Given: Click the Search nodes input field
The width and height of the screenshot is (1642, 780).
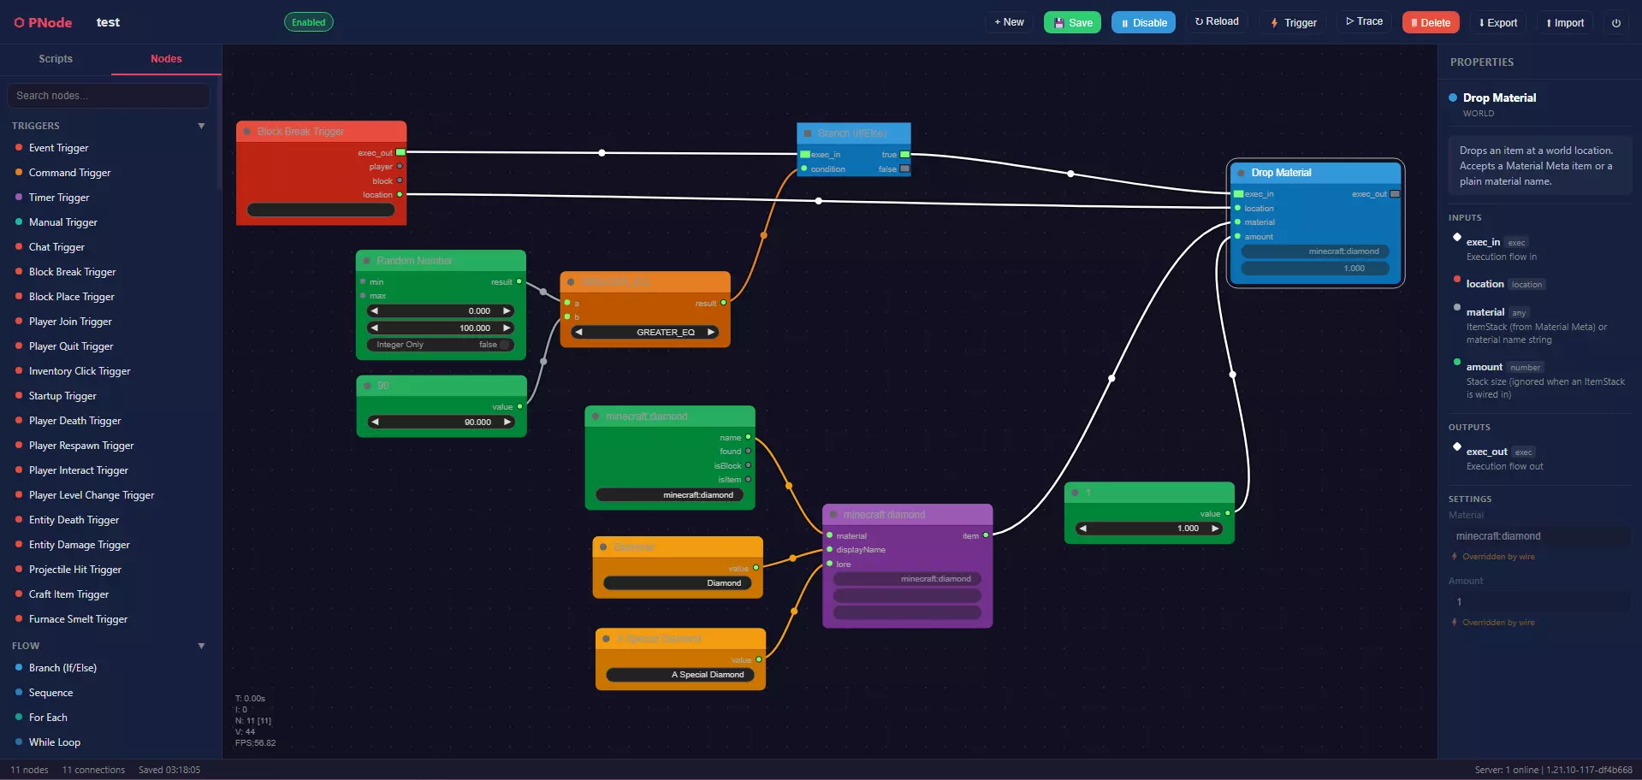Looking at the screenshot, I should tap(109, 96).
